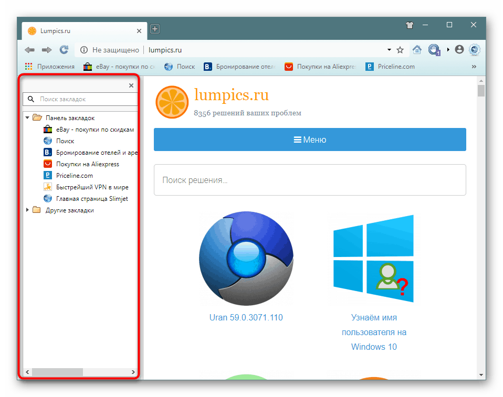The image size is (503, 397).
Task: Open the Приложения apps grid icon
Action: pos(28,67)
